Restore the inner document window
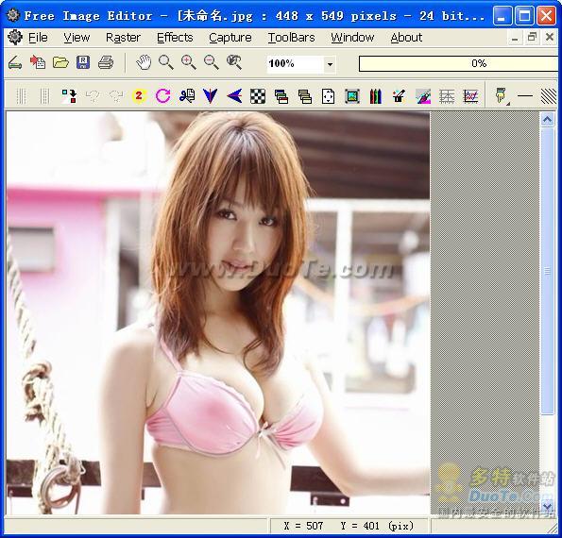562x538 pixels. tap(533, 37)
